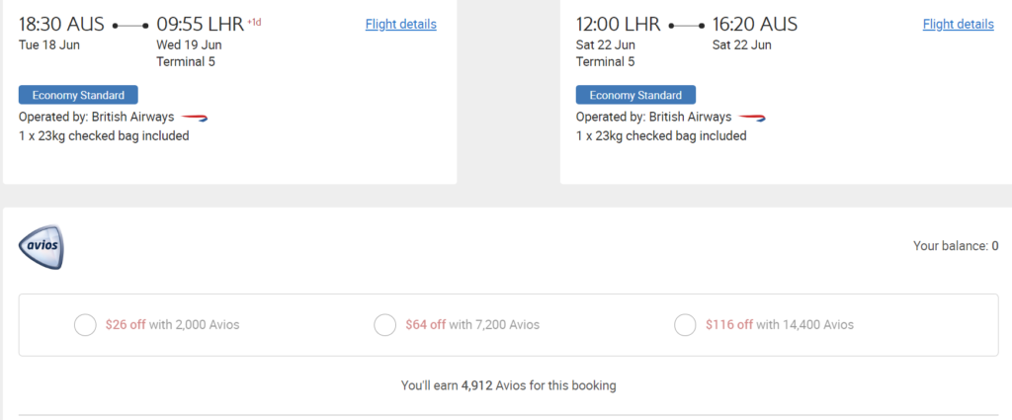
Task: Choose $116 off with 14,400 Avios
Action: (685, 324)
